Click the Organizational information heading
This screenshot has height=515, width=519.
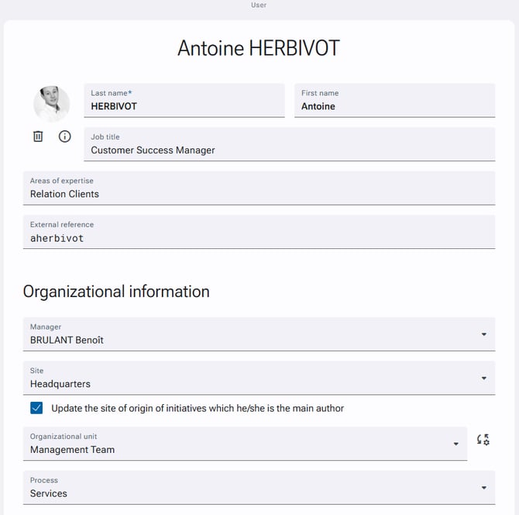[x=116, y=292]
